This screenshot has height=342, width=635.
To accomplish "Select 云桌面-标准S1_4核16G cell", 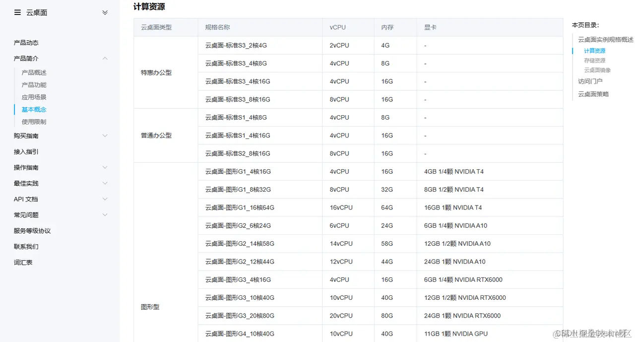I will (260, 136).
